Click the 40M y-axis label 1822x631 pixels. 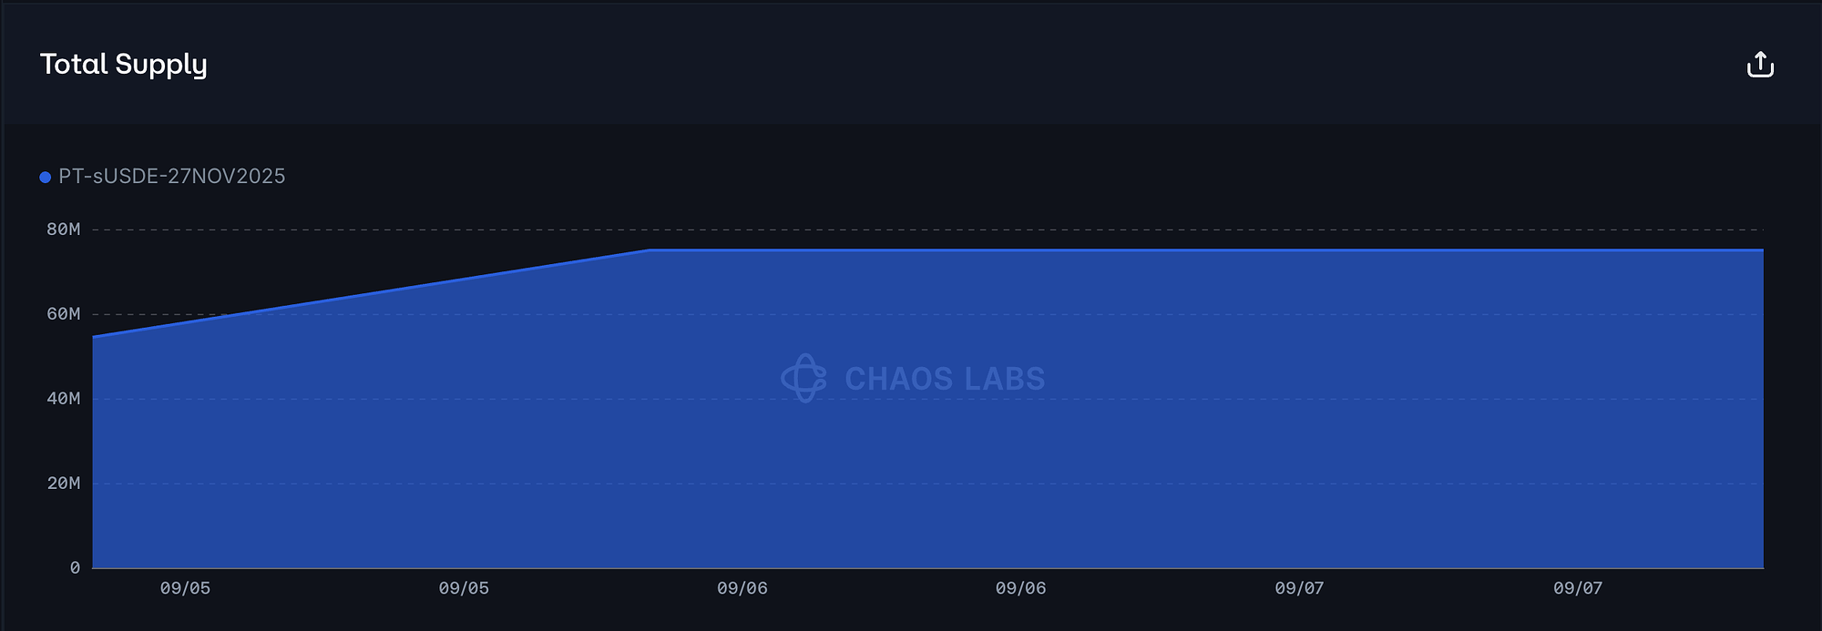point(64,399)
